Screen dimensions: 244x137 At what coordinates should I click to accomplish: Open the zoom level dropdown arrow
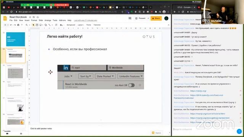click(x=29, y=25)
